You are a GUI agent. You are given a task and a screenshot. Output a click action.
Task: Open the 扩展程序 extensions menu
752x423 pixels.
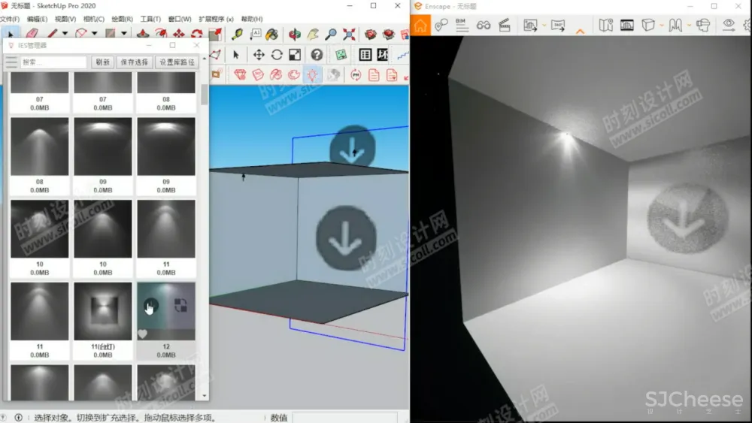coord(216,19)
